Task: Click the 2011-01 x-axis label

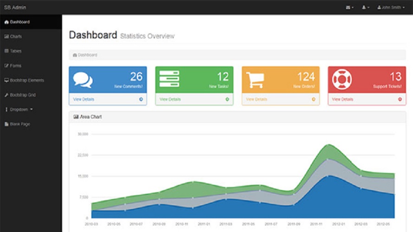Action: 204,224
